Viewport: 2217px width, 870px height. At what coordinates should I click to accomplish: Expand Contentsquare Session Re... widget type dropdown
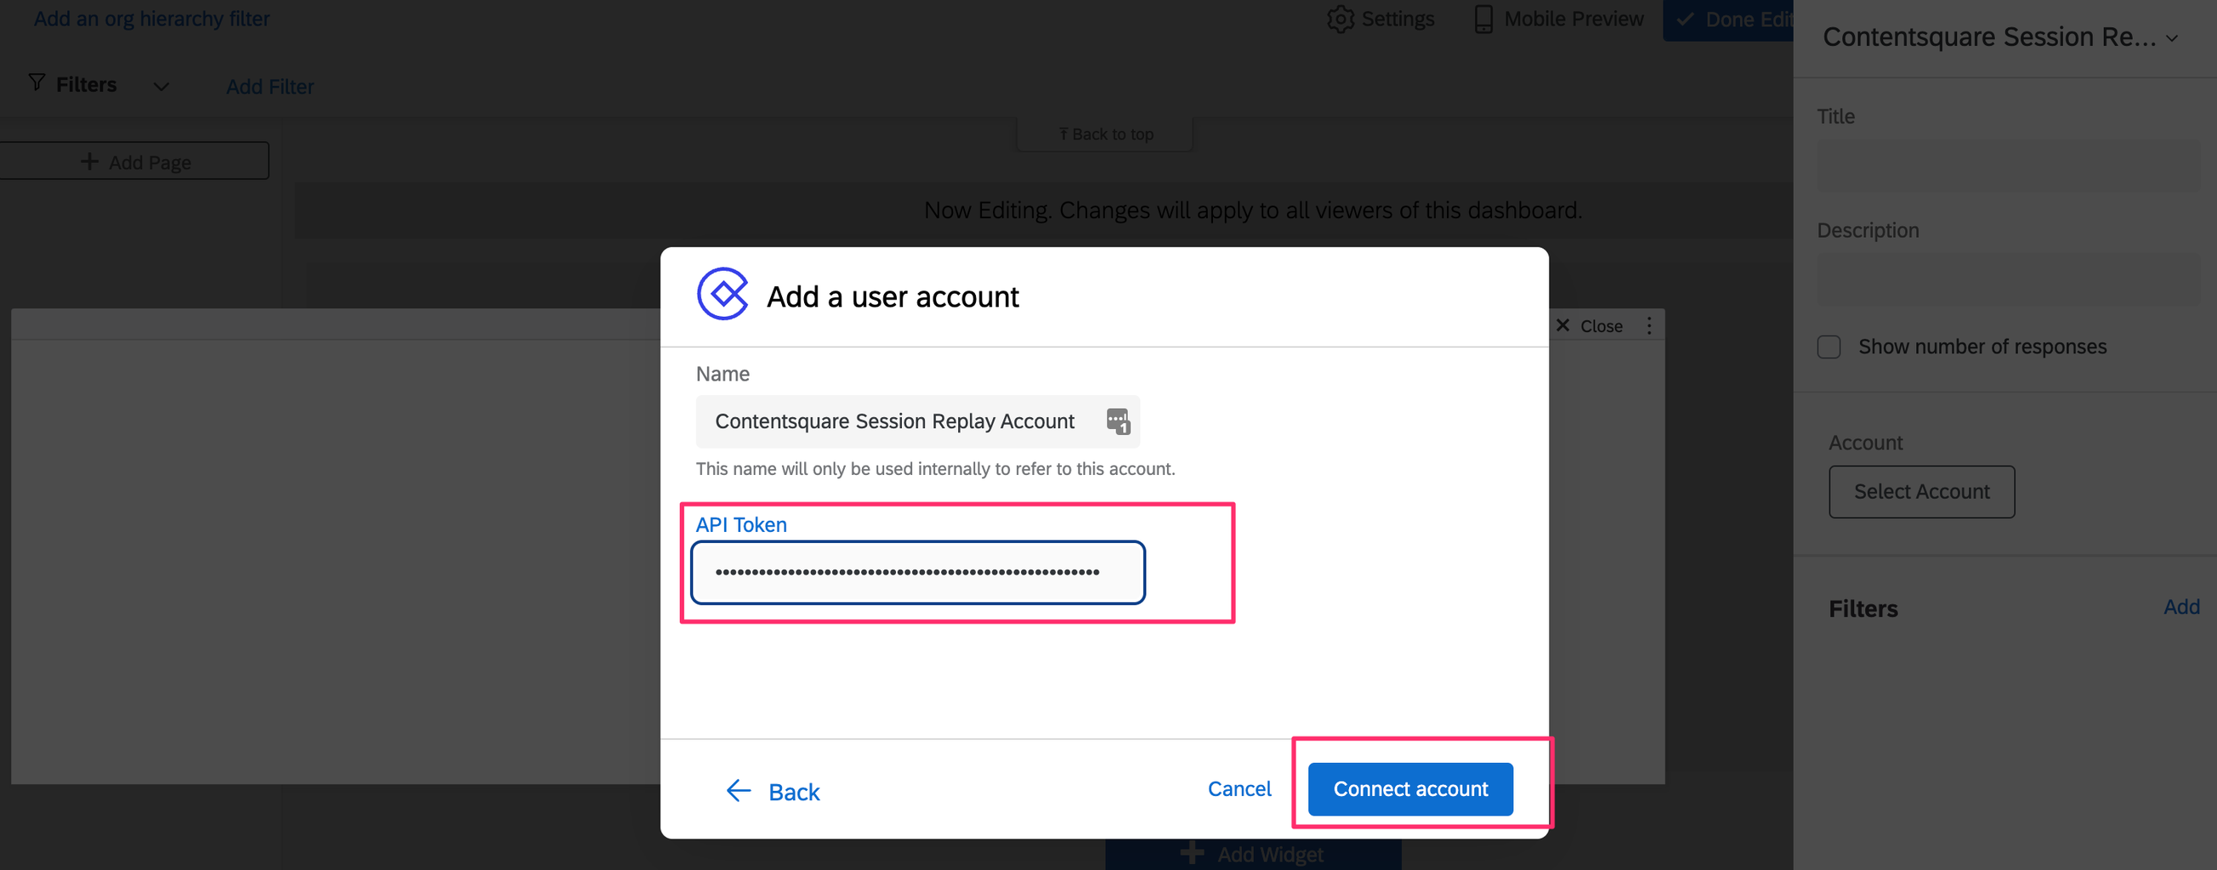click(2000, 37)
